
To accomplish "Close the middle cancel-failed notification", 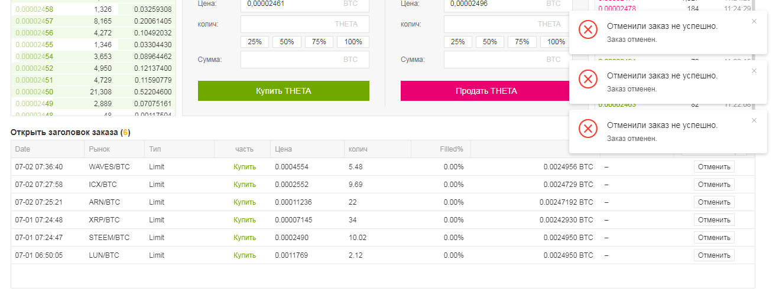I will pyautogui.click(x=754, y=71).
